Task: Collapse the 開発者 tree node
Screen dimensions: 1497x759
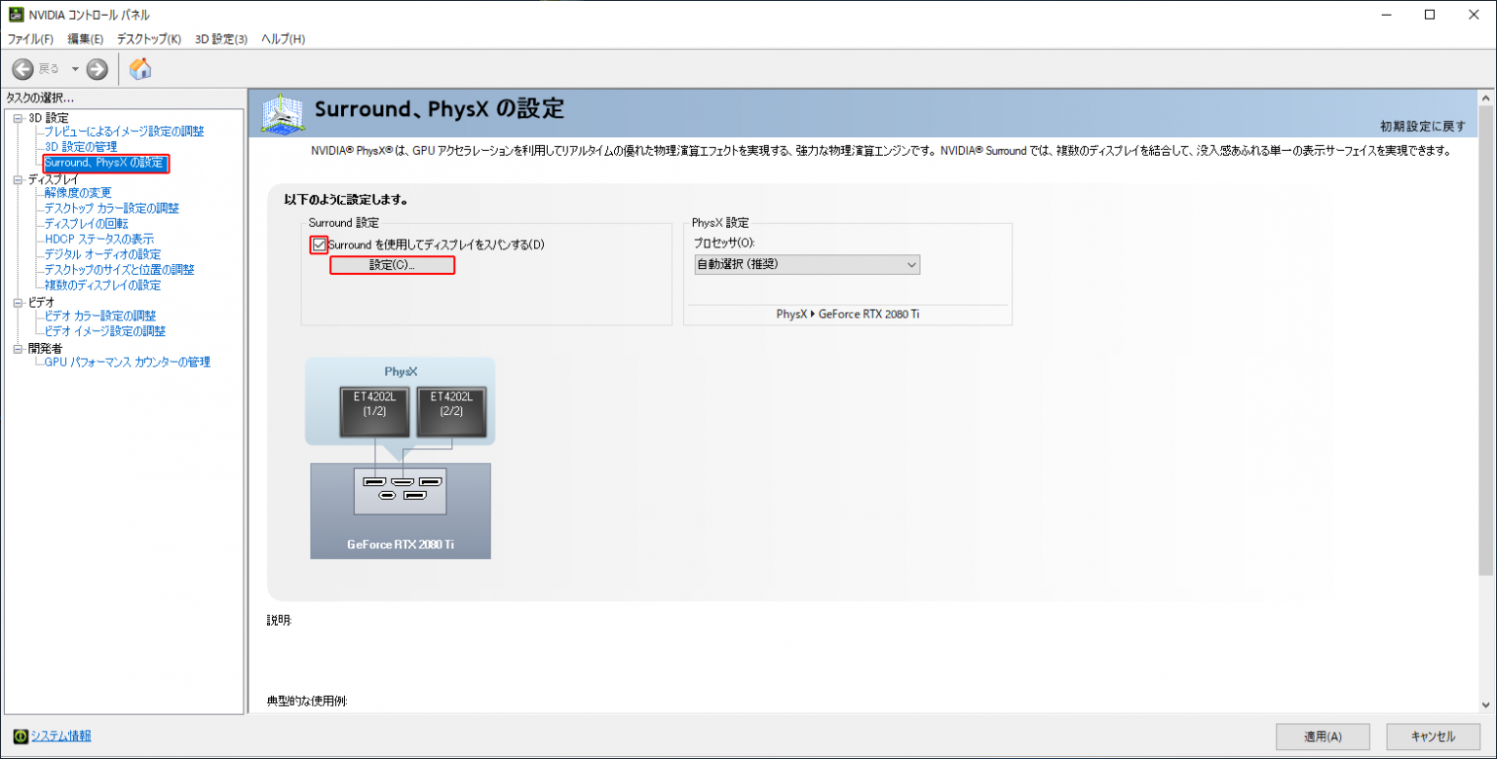Action: [x=18, y=348]
